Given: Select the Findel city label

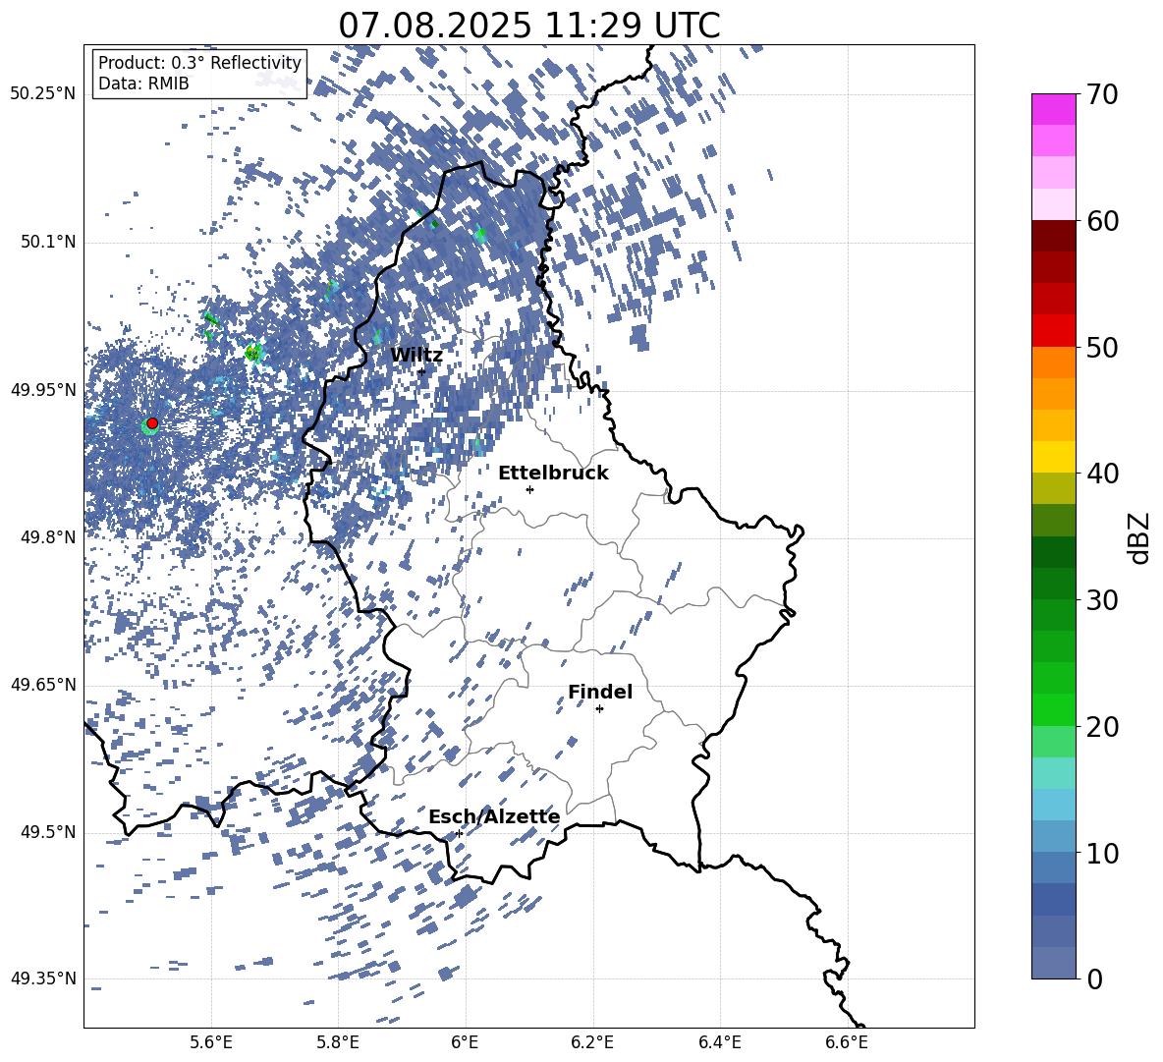Looking at the screenshot, I should (x=600, y=692).
